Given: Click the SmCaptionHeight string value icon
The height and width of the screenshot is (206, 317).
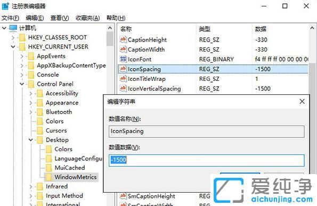Looking at the screenshot, I should click(123, 196).
